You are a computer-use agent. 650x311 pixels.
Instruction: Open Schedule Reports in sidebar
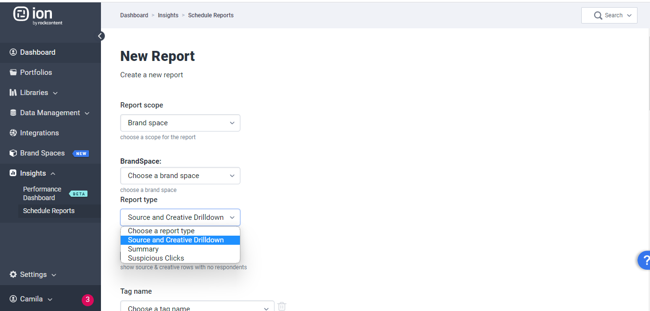coord(49,211)
